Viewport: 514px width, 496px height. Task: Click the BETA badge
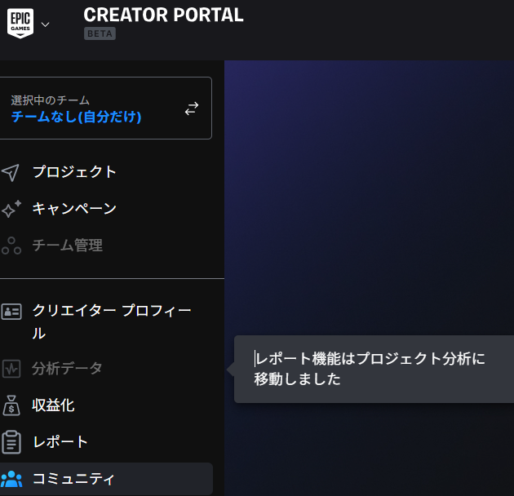[x=100, y=33]
